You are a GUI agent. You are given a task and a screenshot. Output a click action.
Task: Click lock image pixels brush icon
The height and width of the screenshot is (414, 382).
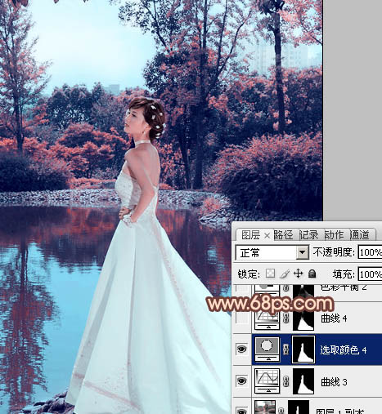[x=285, y=274]
